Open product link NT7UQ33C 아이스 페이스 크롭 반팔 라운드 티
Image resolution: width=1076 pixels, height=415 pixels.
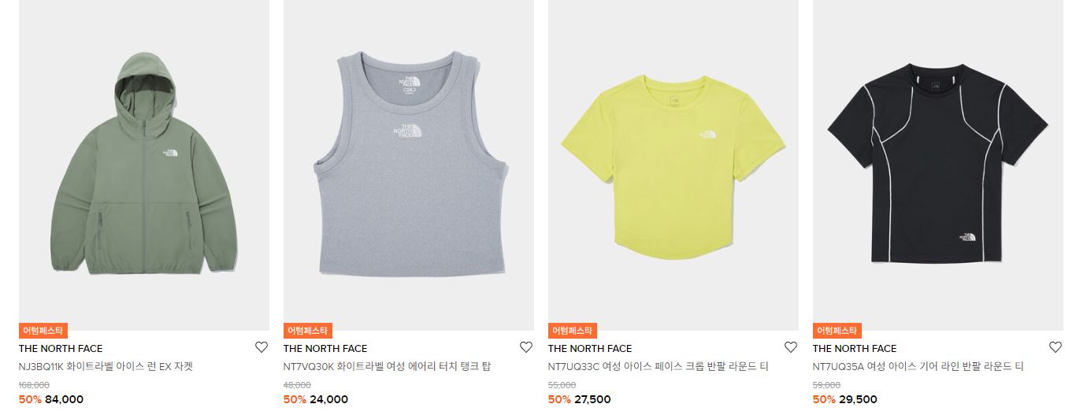click(658, 366)
